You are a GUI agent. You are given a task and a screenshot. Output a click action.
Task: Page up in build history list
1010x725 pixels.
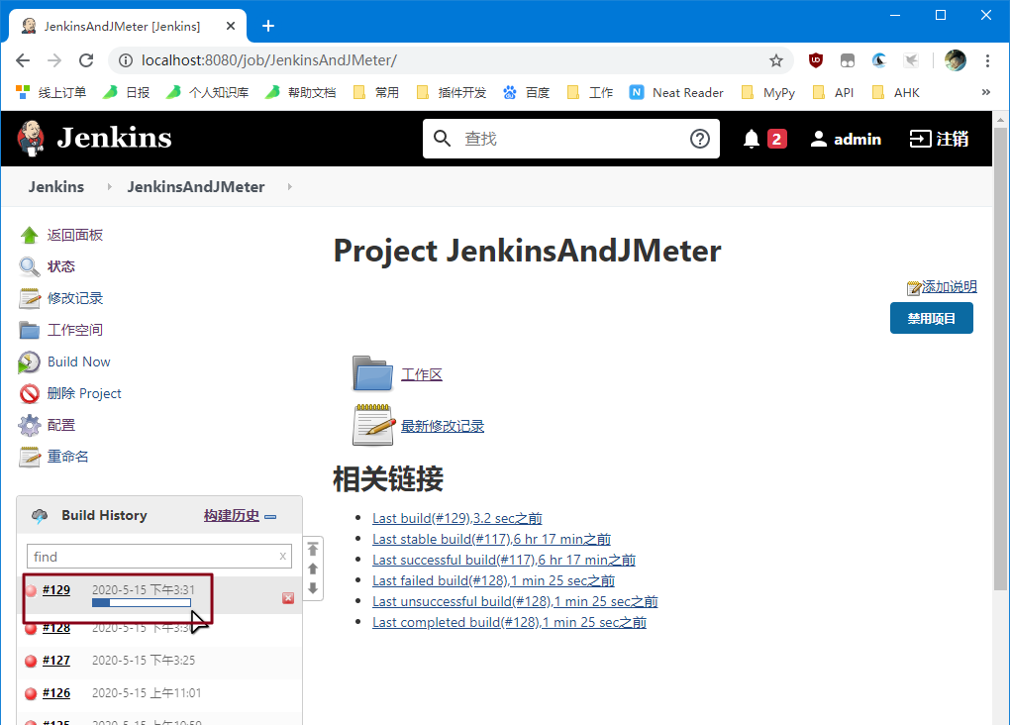coord(312,569)
